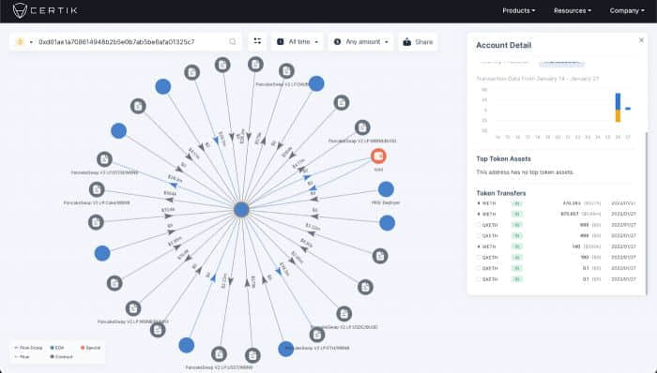The height and width of the screenshot is (373, 657).
Task: Open the Products menu
Action: tap(519, 11)
